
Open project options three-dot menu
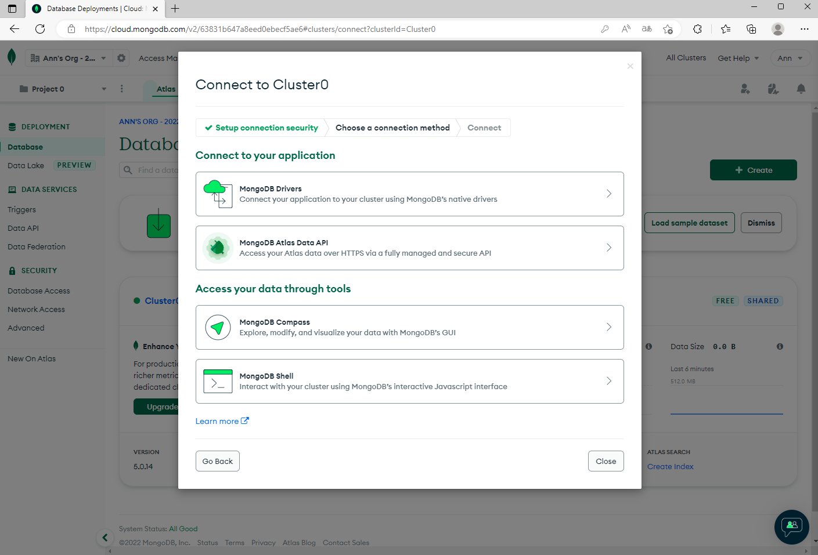click(x=121, y=89)
